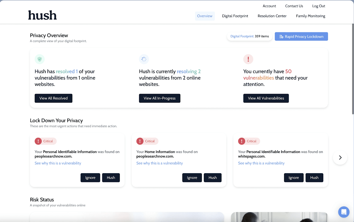Switch to Digital Footprint tab
The height and width of the screenshot is (222, 354).
point(235,16)
